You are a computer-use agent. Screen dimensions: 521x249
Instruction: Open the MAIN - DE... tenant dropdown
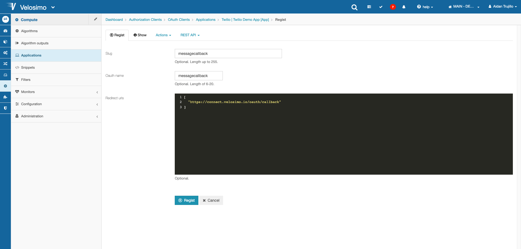click(464, 6)
